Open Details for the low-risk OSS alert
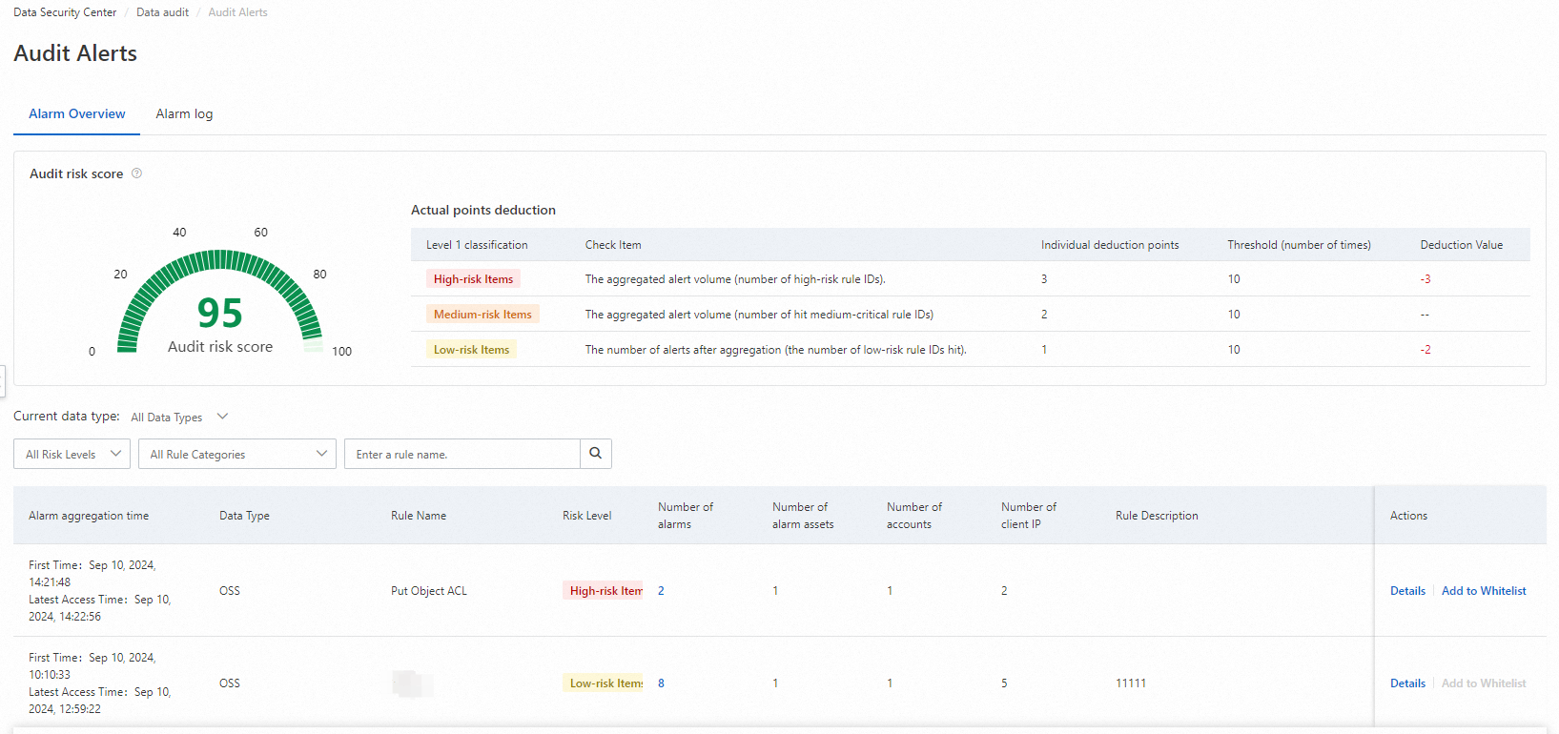1559x734 pixels. click(x=1407, y=683)
